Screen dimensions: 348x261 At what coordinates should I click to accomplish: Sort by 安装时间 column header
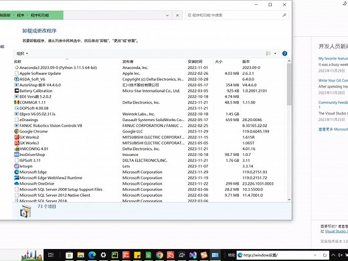point(195,62)
